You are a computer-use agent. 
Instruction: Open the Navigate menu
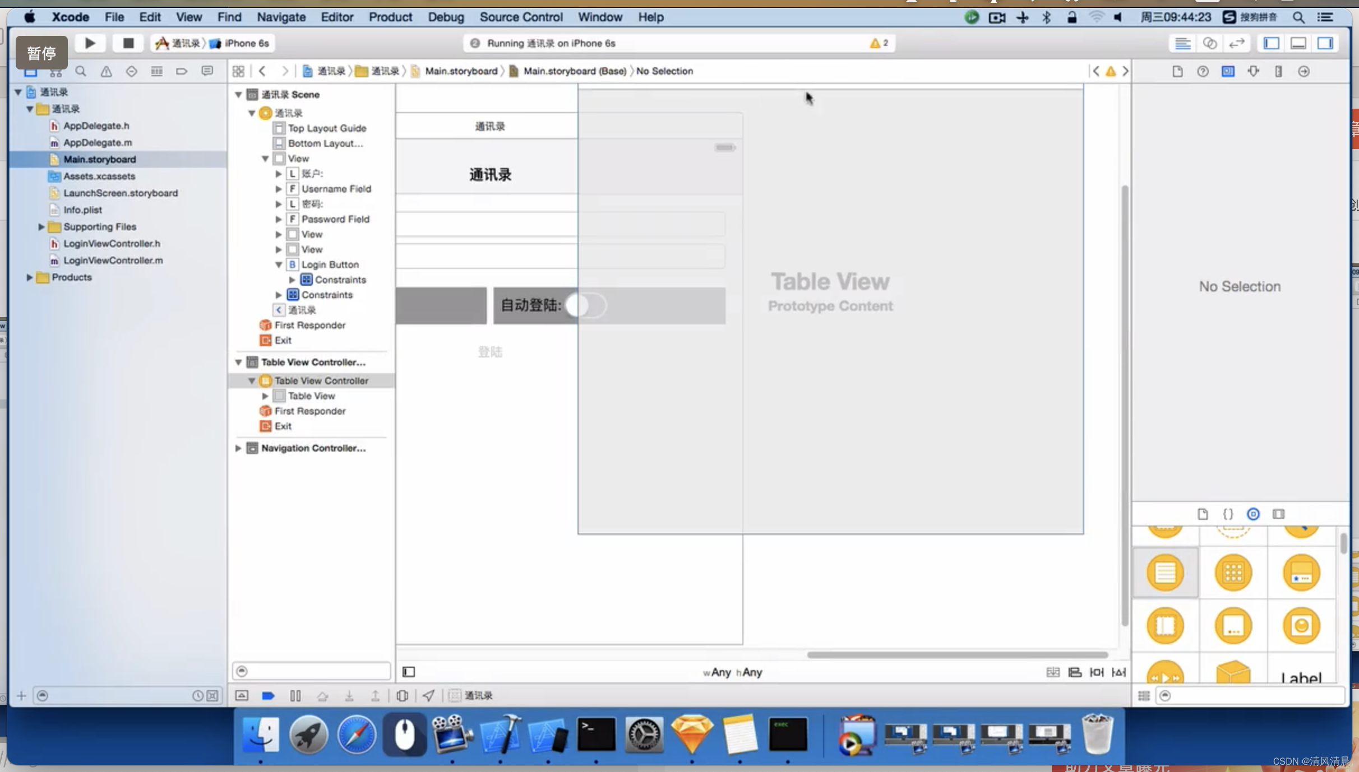281,17
